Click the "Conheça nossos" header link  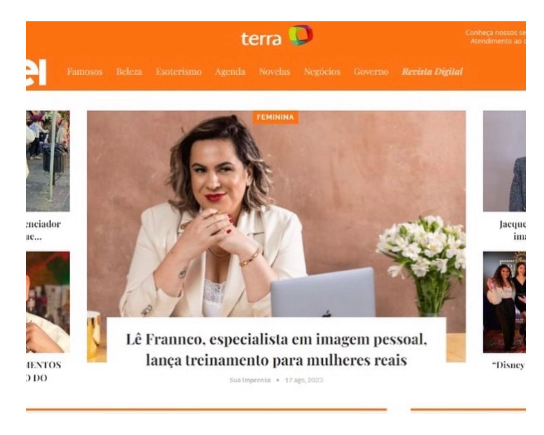(x=495, y=33)
